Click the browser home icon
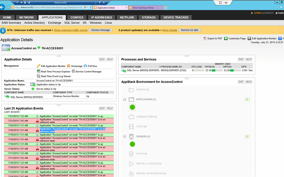The image size is (284, 177). 281,7
